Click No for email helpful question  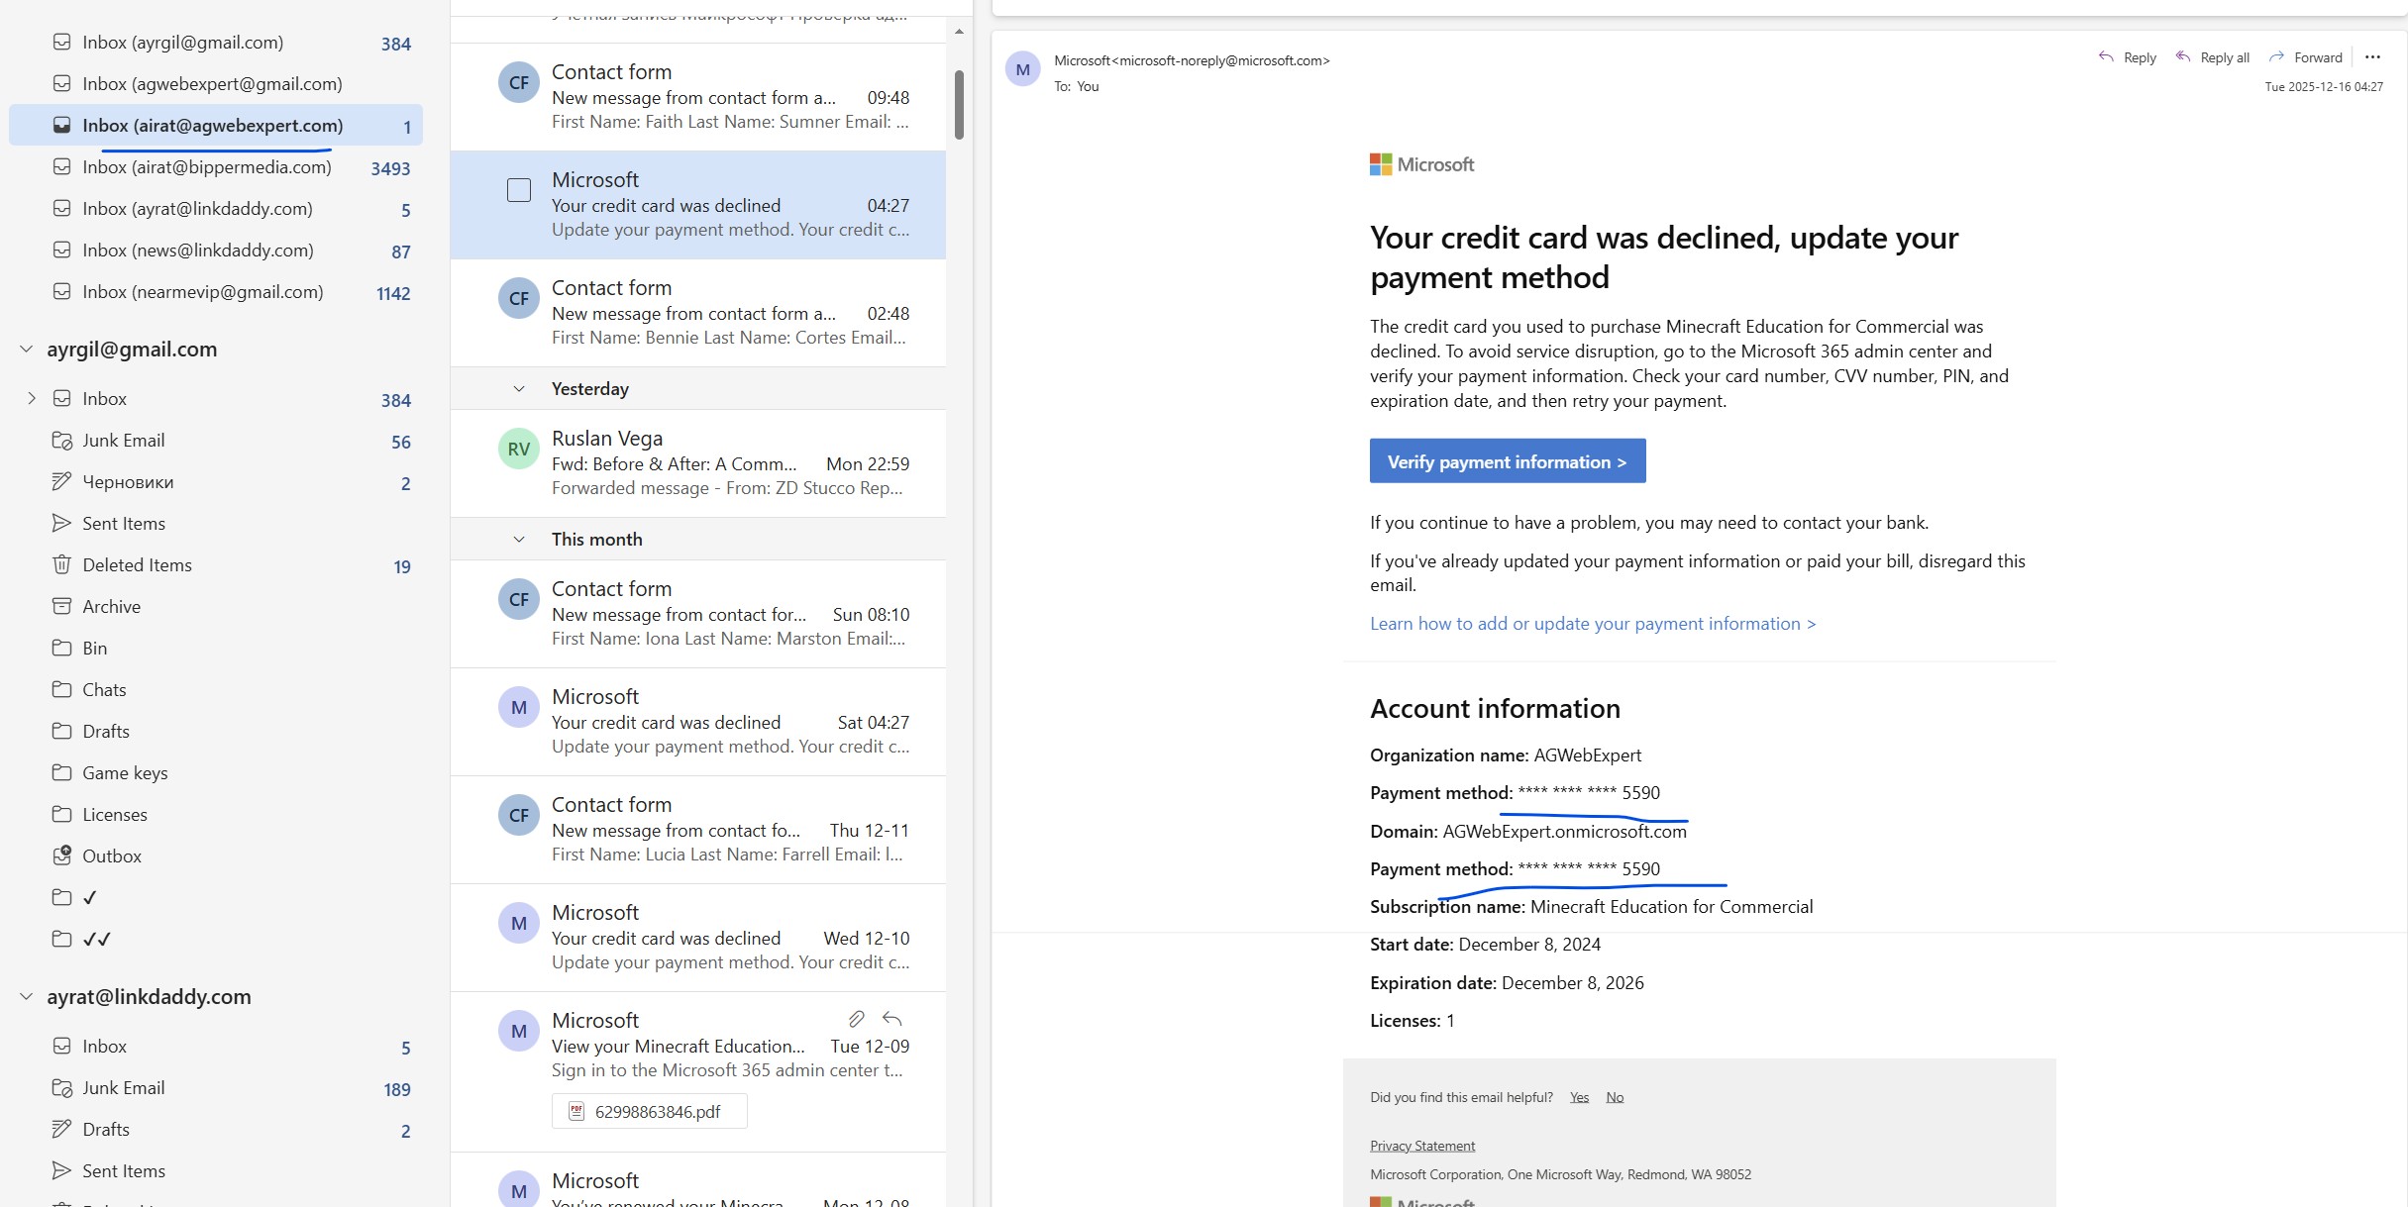coord(1615,1097)
